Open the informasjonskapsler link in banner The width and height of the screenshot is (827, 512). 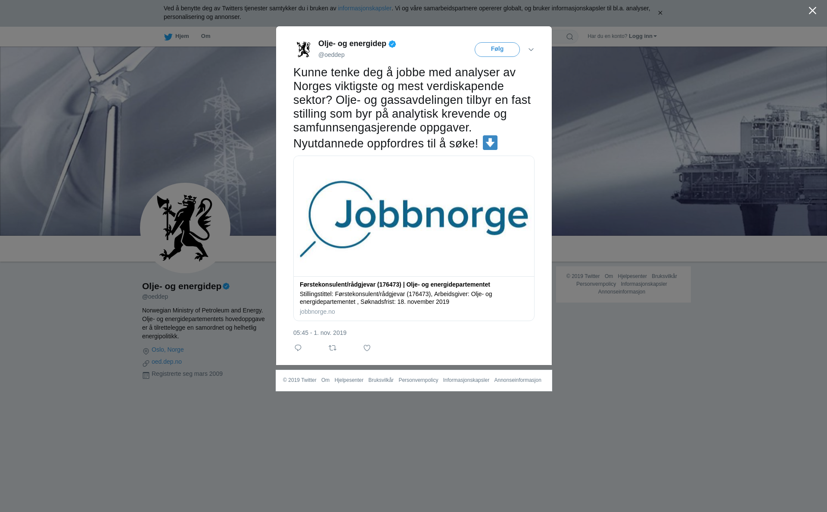pos(364,8)
